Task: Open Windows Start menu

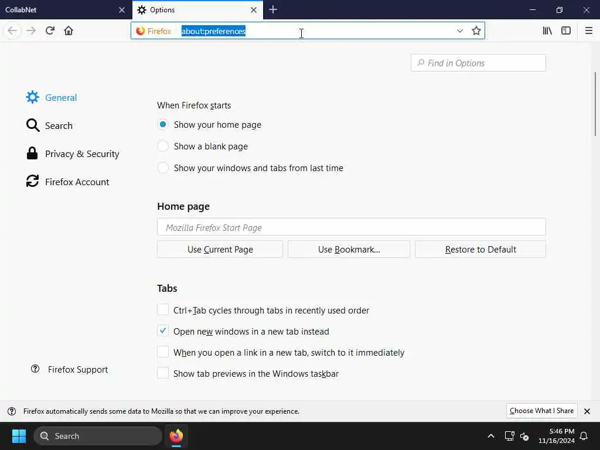Action: [x=19, y=436]
